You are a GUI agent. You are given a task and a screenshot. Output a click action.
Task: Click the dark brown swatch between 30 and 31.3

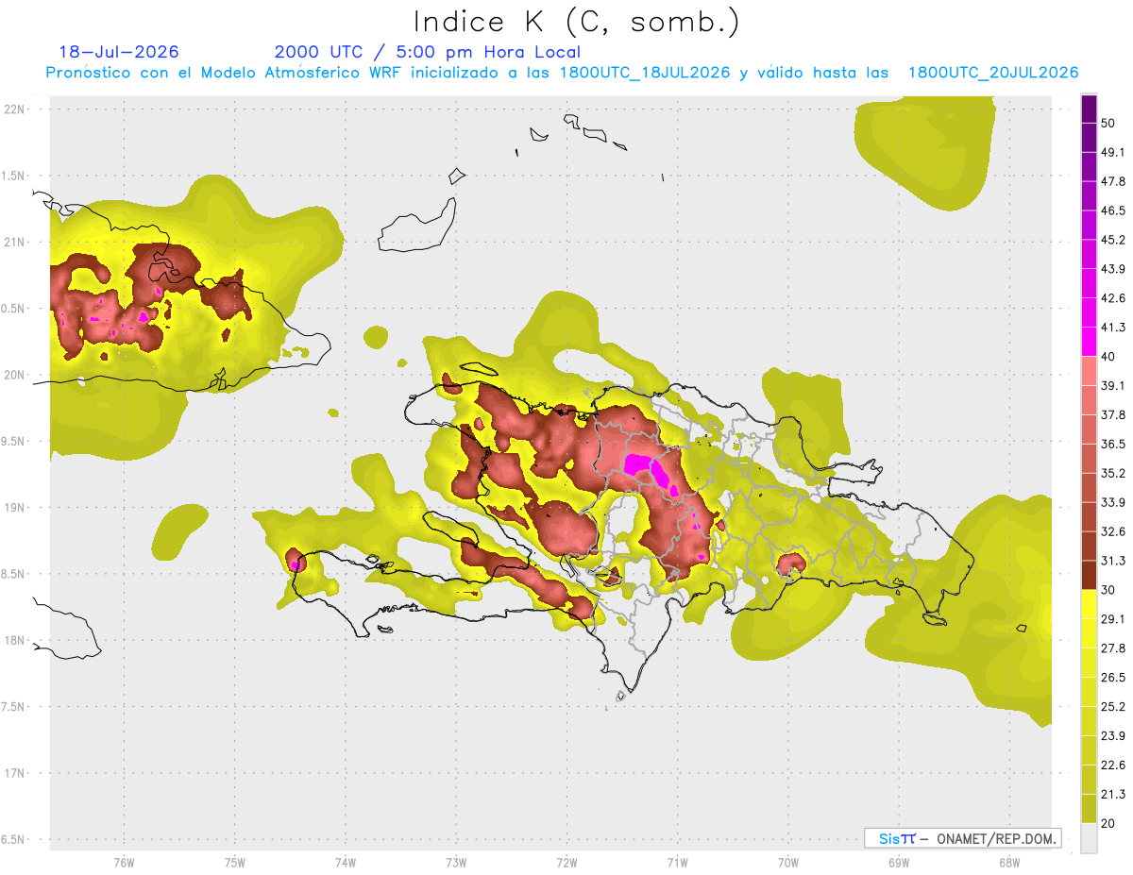1089,576
